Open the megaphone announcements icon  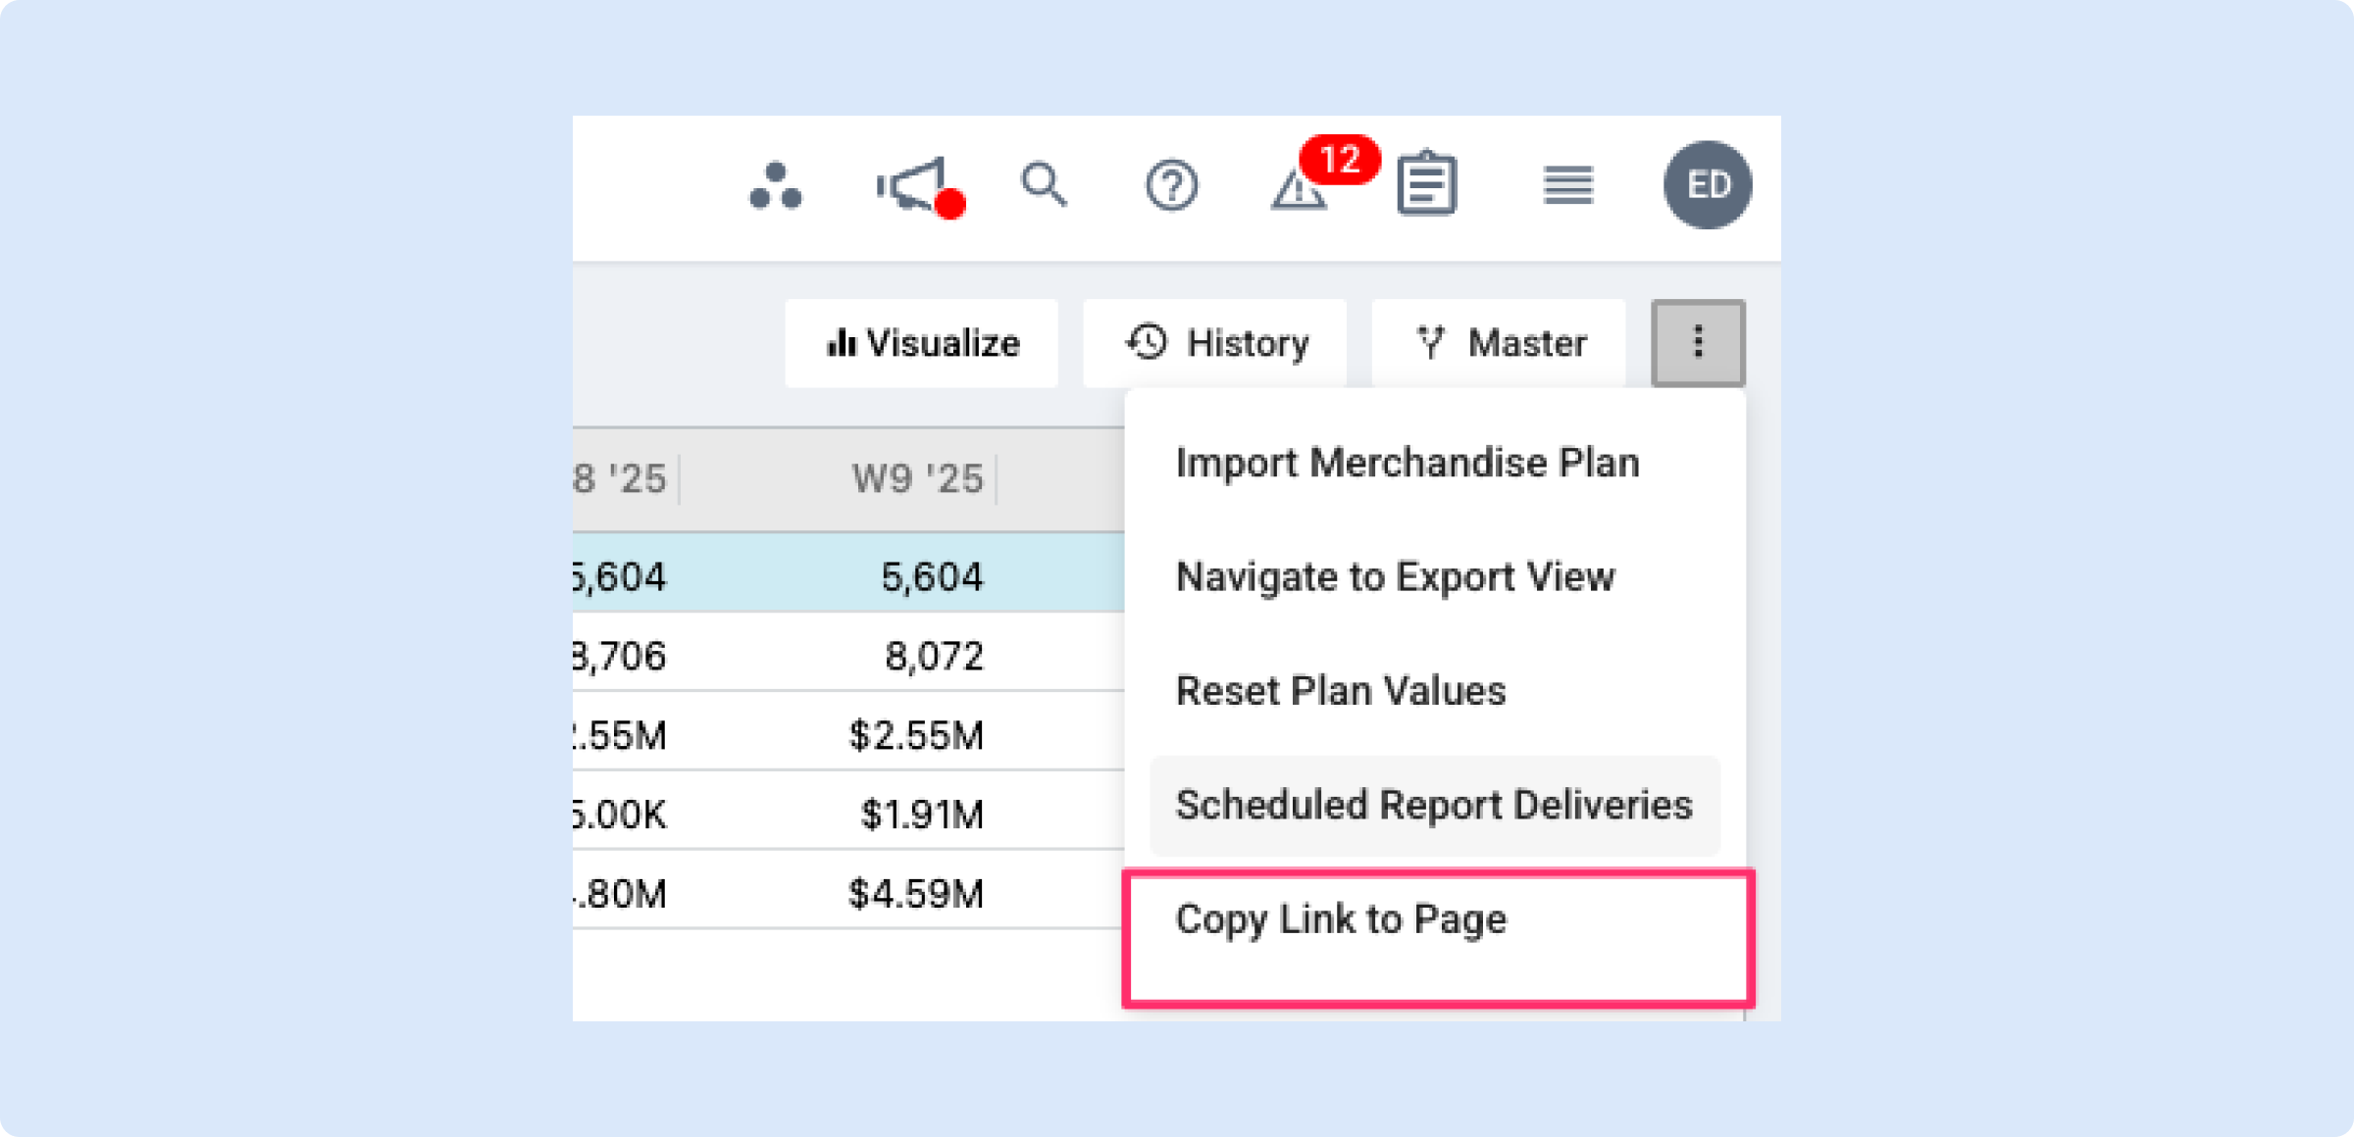(913, 185)
